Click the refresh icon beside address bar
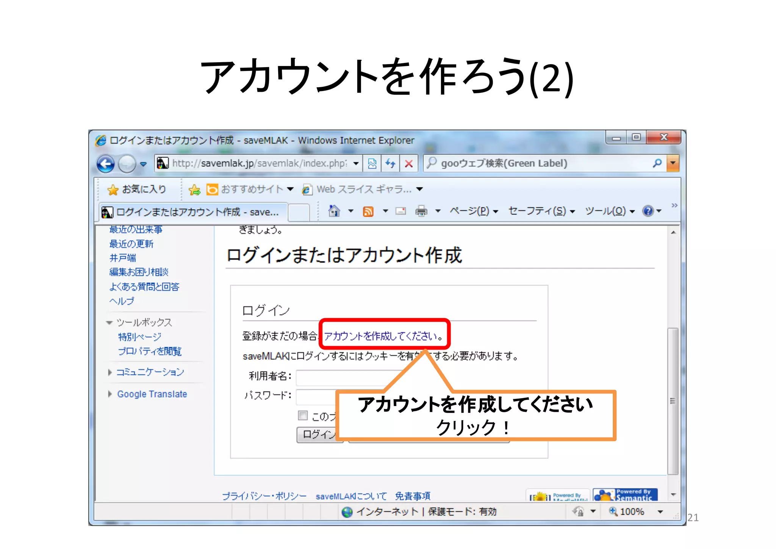This screenshot has width=776, height=549. [390, 164]
